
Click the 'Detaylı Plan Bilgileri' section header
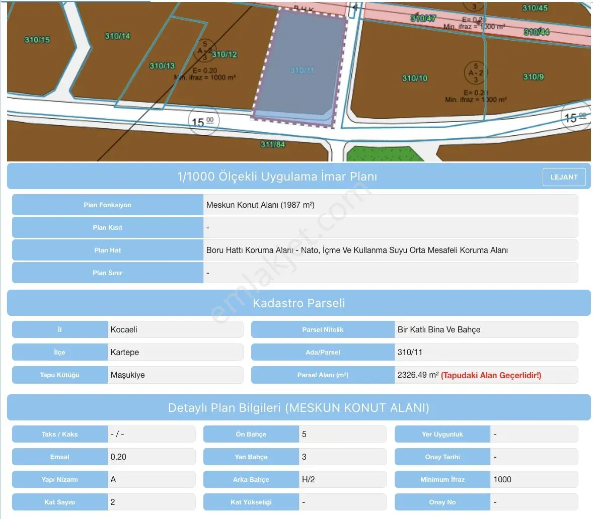[299, 407]
